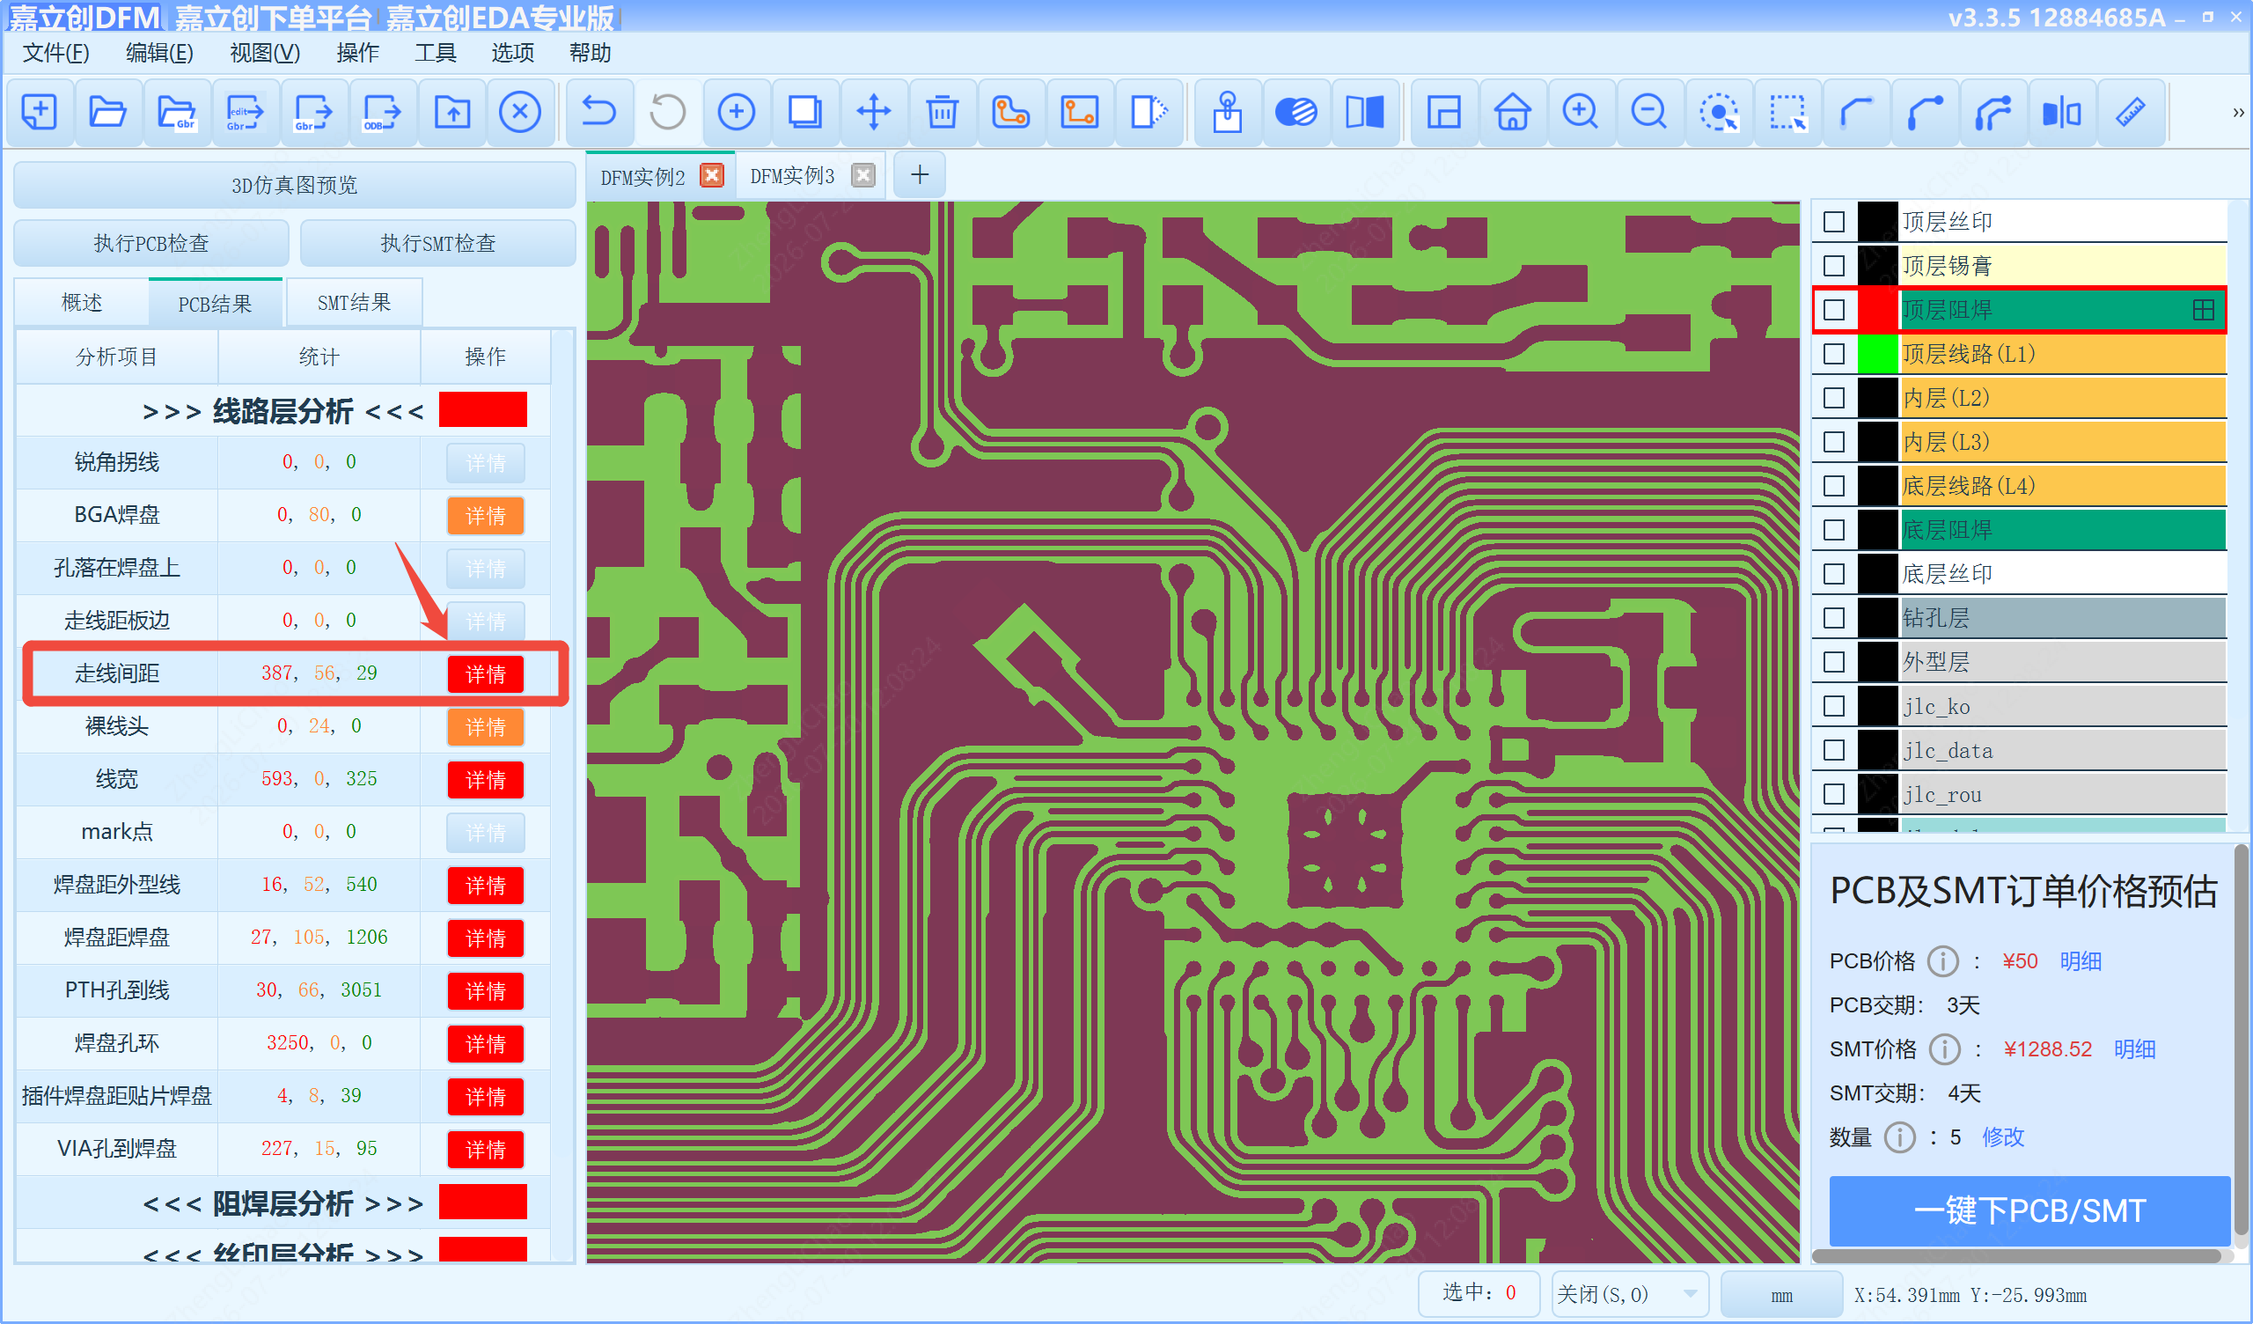Undo the last action via toolbar
The height and width of the screenshot is (1324, 2253).
[x=599, y=113]
